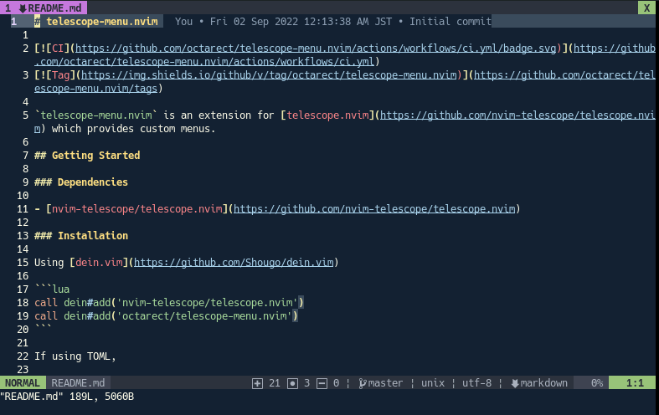The width and height of the screenshot is (659, 415).
Task: Click the git added count 21
Action: [x=275, y=383]
